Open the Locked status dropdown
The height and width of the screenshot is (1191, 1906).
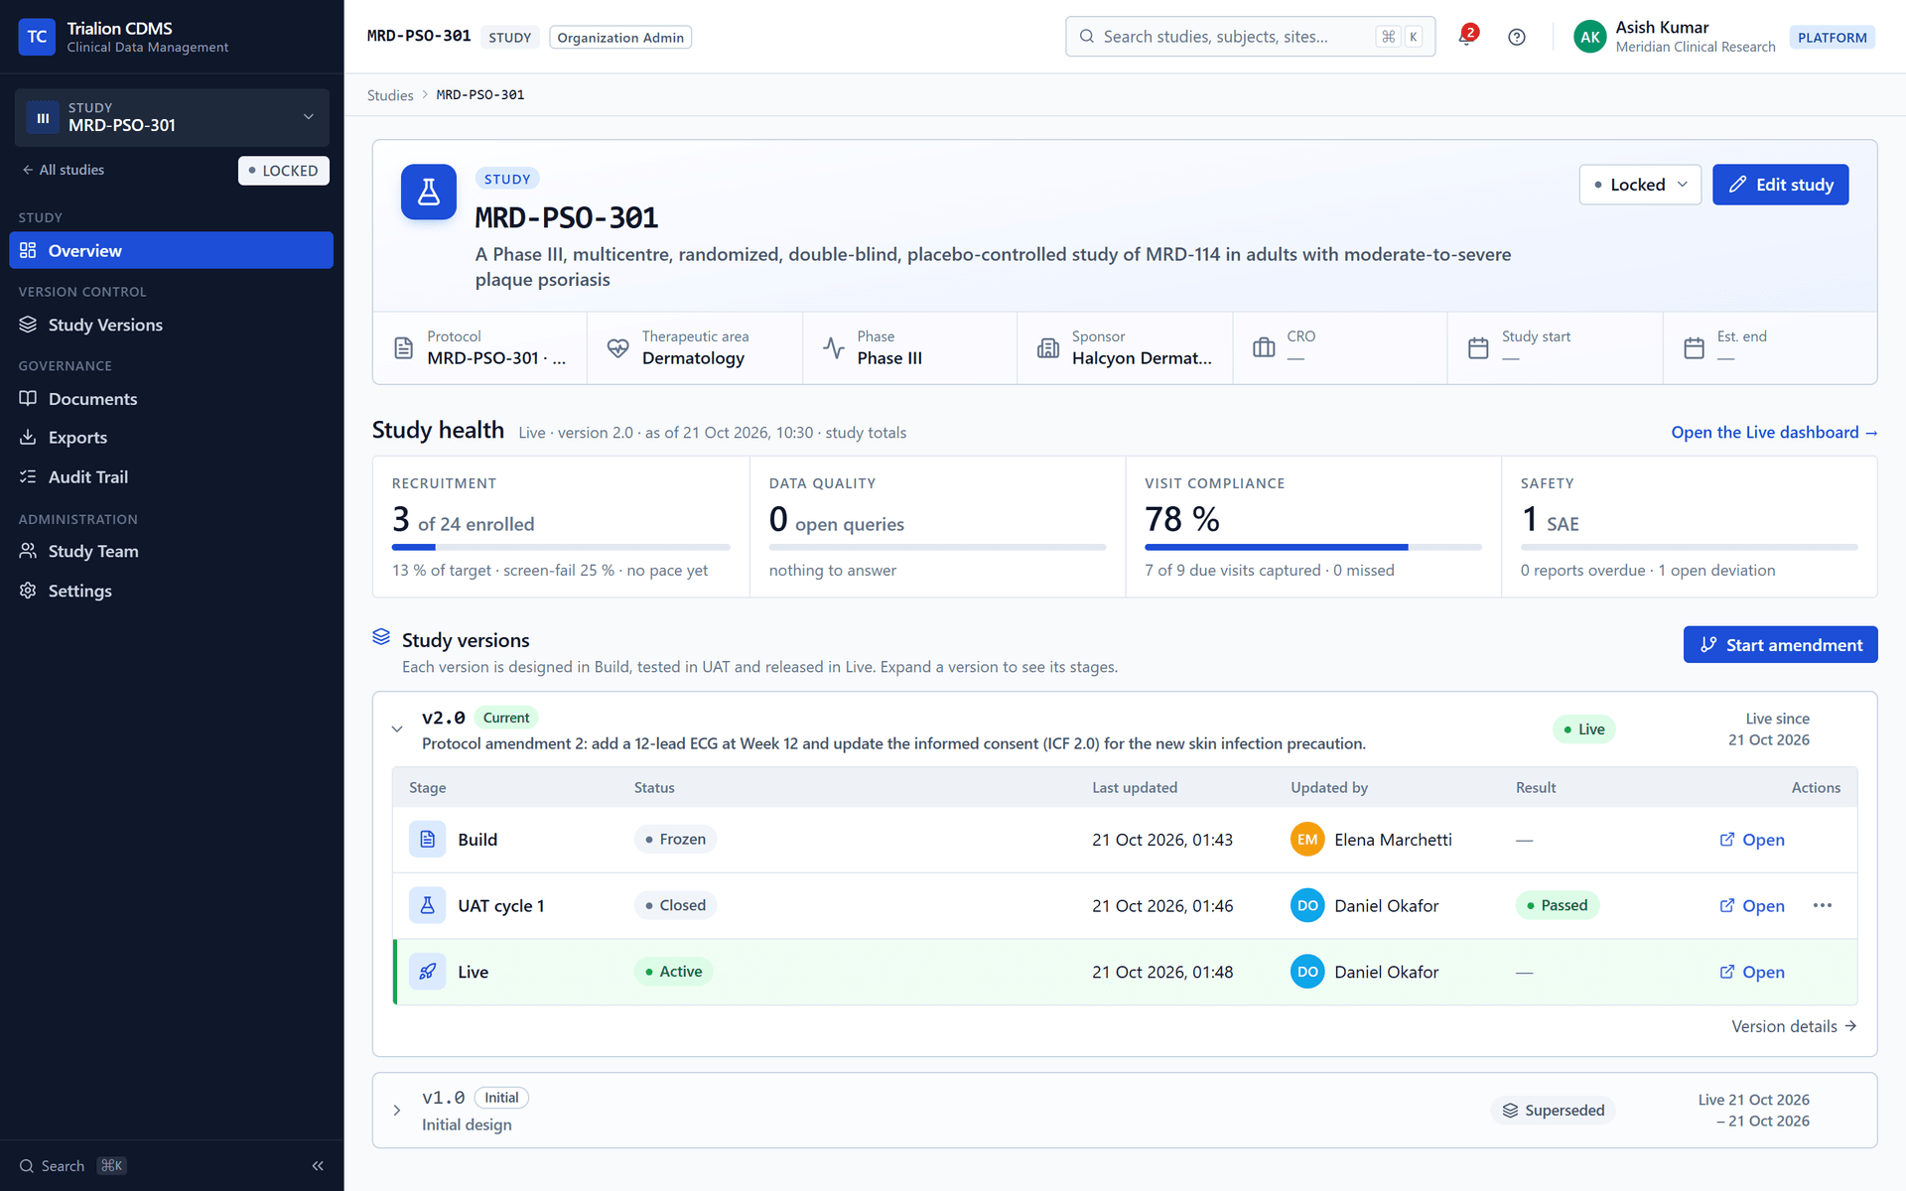(1640, 185)
